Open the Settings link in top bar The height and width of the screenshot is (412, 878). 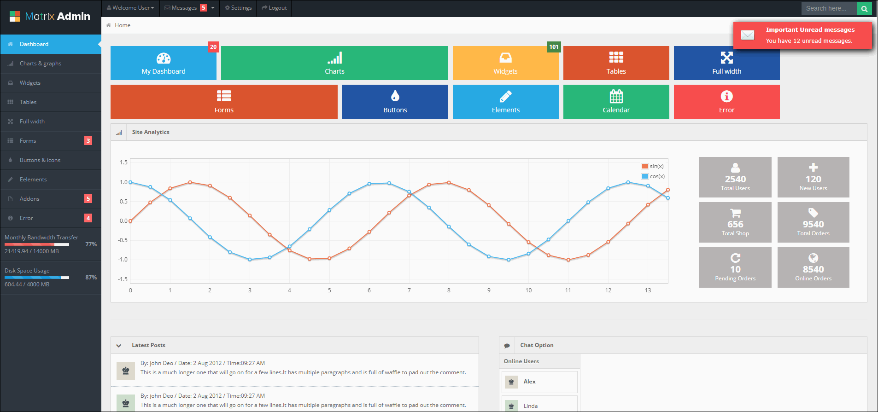238,8
